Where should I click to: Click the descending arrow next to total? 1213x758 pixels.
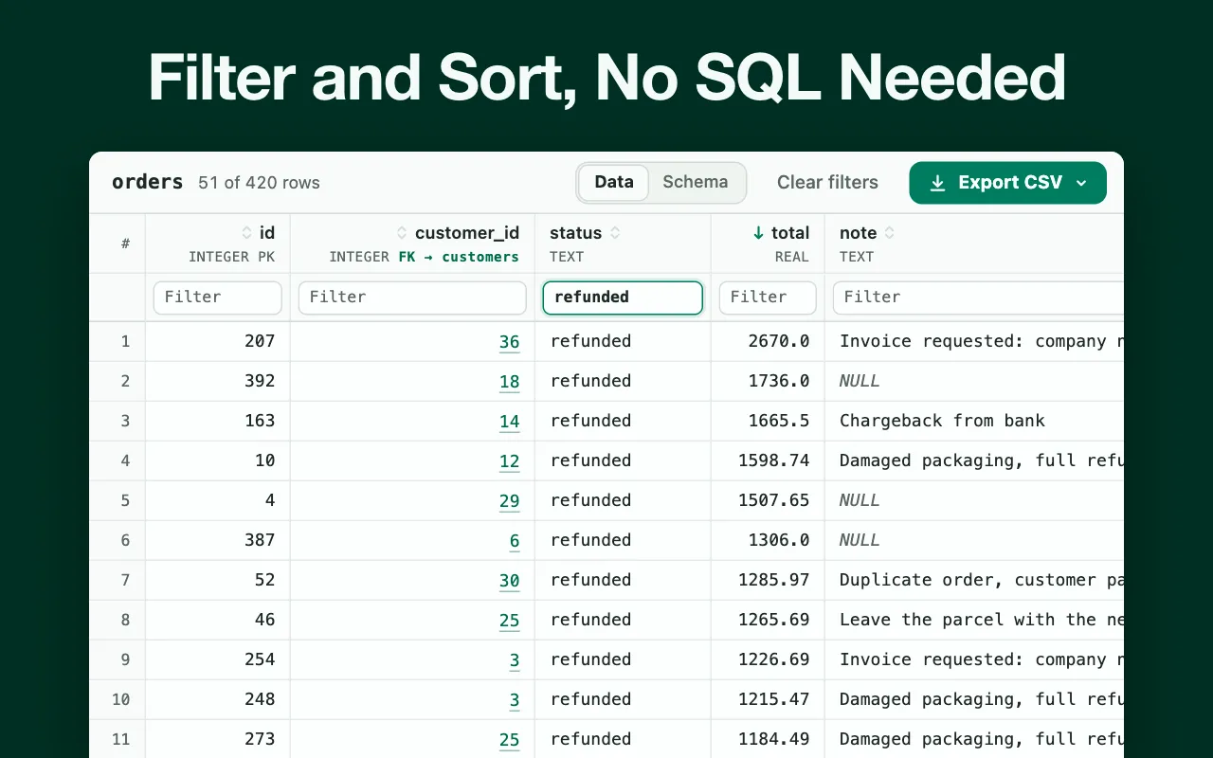point(758,233)
